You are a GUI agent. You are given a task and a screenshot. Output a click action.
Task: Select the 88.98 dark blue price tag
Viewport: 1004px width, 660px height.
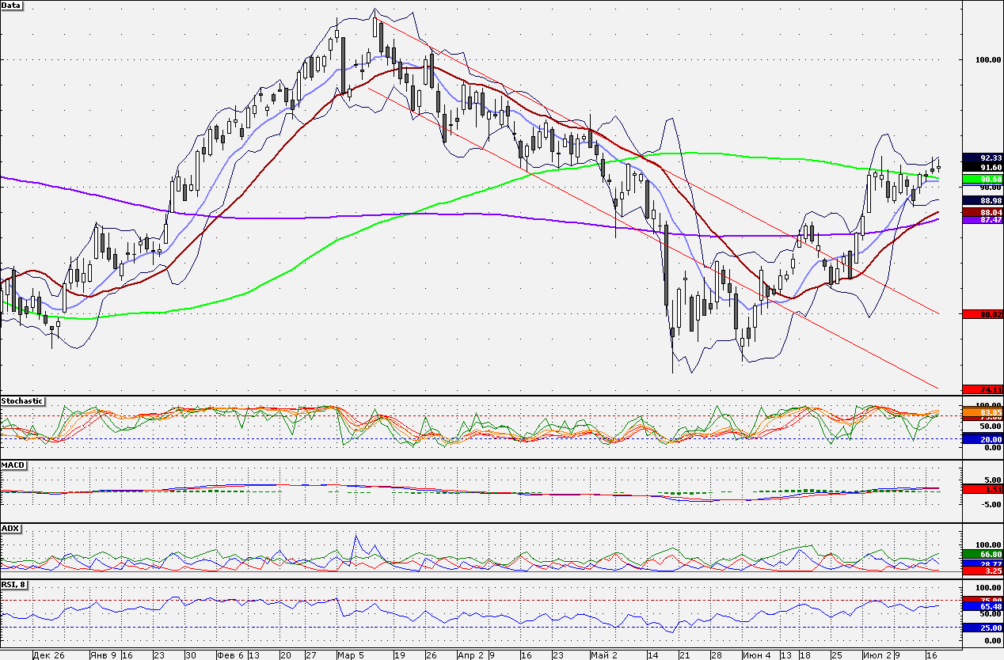pos(983,201)
